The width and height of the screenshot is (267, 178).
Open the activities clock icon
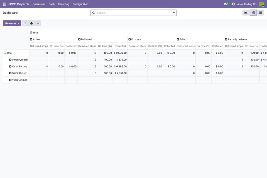(234, 4)
